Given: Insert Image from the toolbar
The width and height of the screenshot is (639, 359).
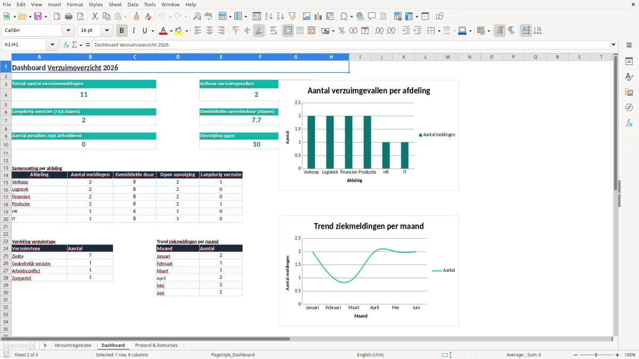Looking at the screenshot, I should pos(307,16).
